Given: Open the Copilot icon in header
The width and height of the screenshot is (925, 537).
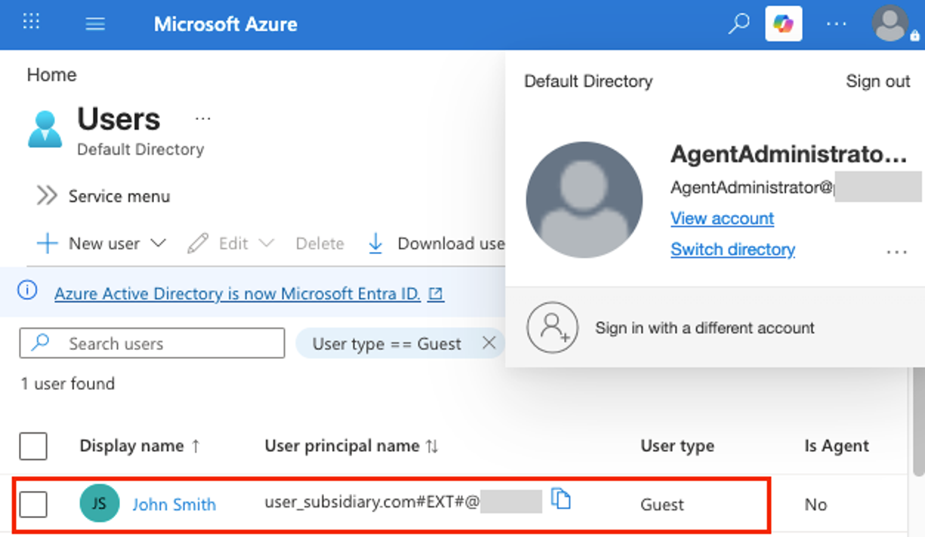Looking at the screenshot, I should 783,24.
